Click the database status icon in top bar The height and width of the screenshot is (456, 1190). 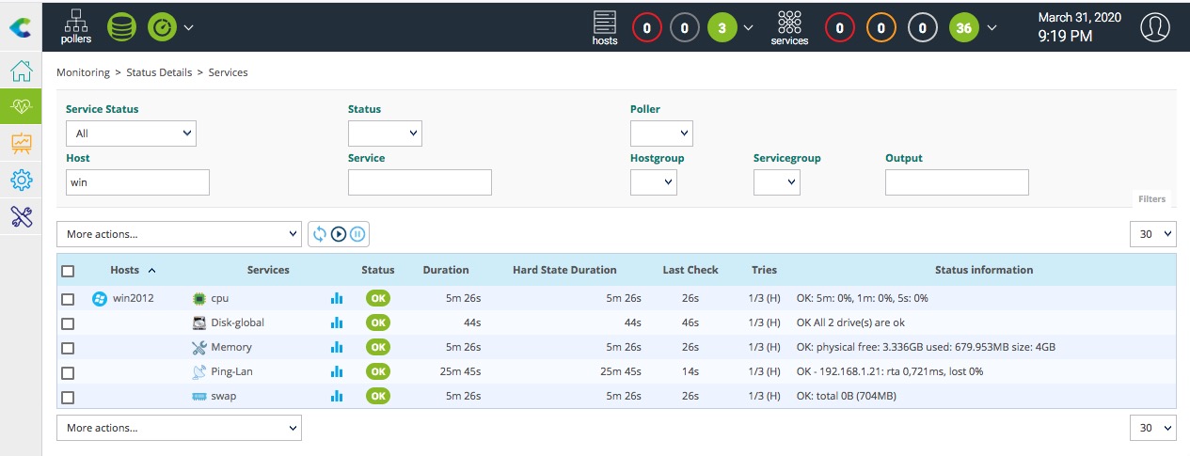click(120, 26)
